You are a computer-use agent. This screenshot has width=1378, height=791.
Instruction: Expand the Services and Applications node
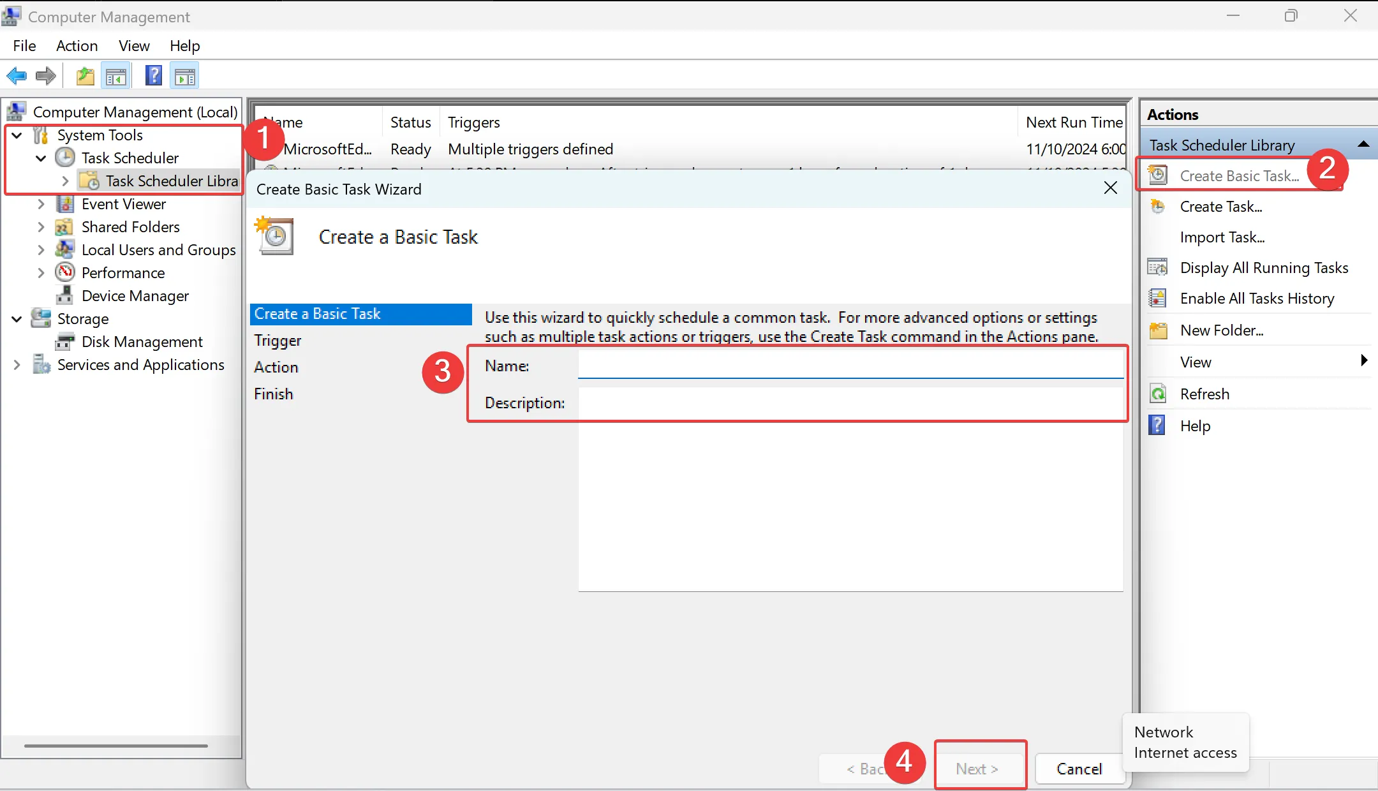(16, 364)
